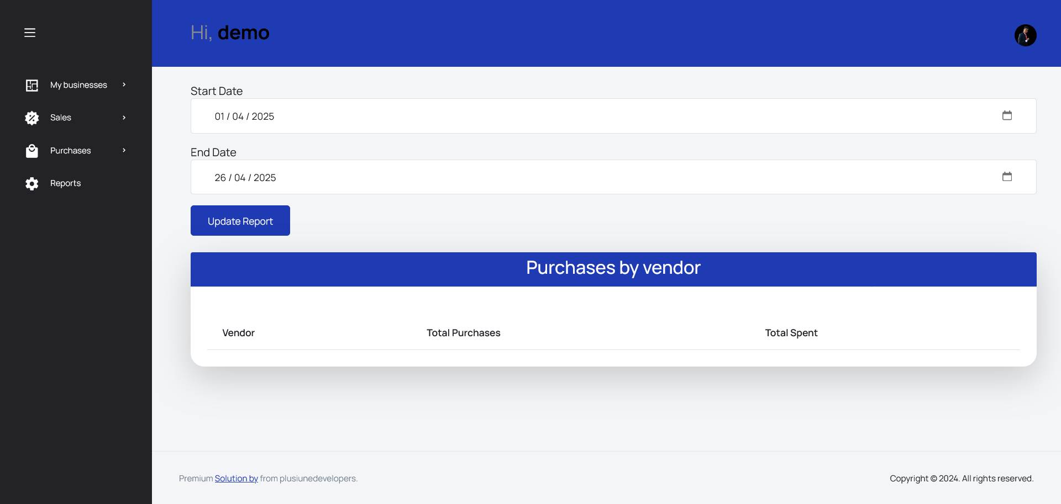1061x504 pixels.
Task: Select Sales in the sidebar menu
Action: [x=61, y=118]
